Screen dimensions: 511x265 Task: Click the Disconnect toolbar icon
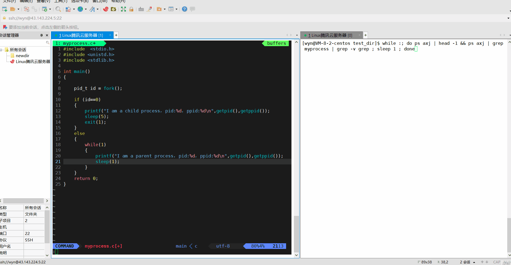[26, 9]
